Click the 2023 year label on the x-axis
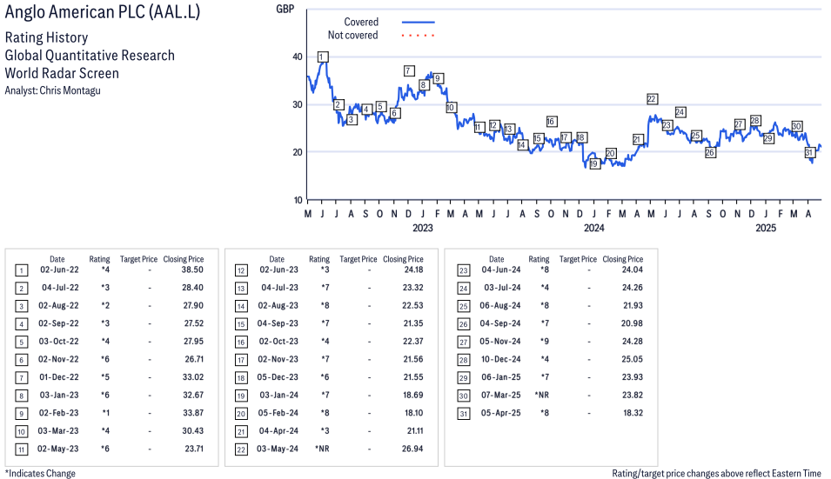Screen dimensions: 831x479 tap(423, 228)
